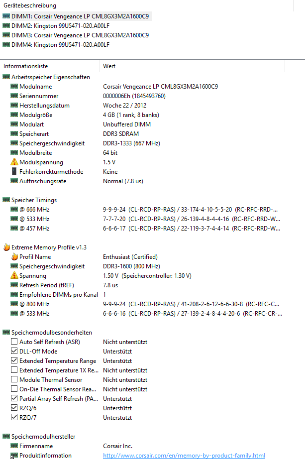Open the Corsair product information link

pos(184,456)
